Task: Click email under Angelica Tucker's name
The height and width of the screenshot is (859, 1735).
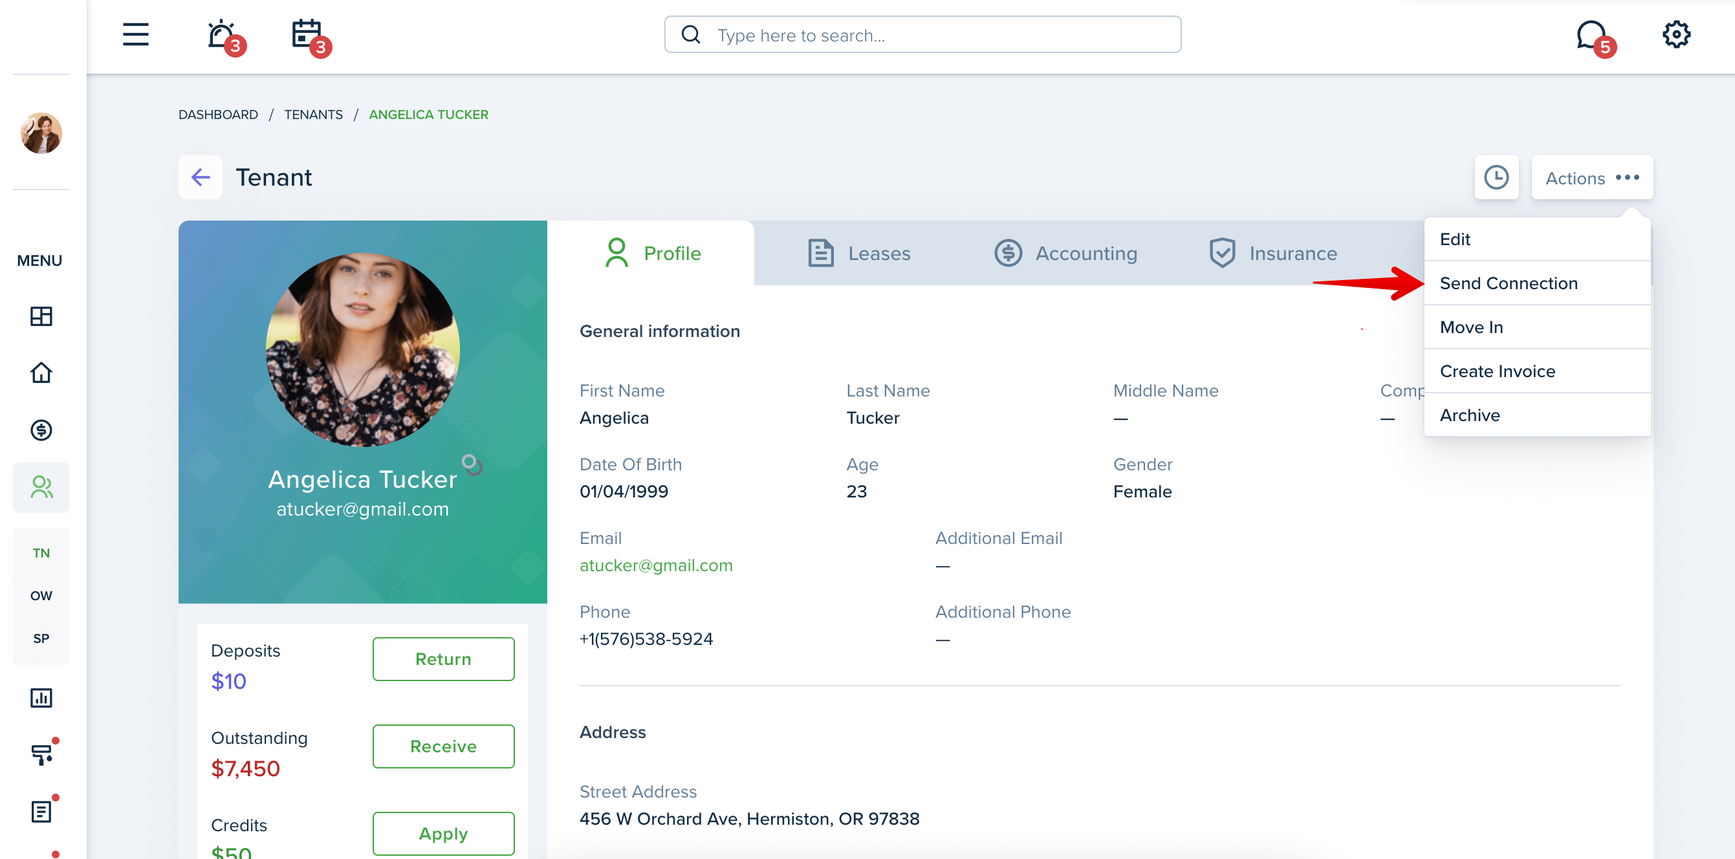Action: [362, 509]
